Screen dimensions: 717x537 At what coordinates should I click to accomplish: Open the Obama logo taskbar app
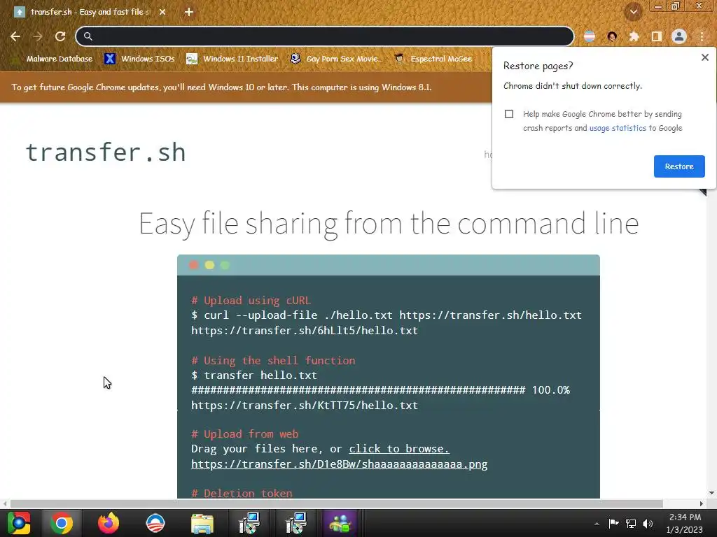(155, 523)
